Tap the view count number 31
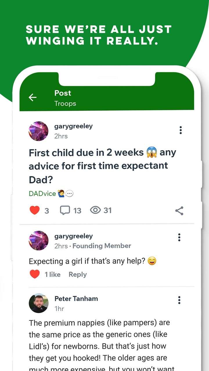209x371 pixels. (x=108, y=210)
